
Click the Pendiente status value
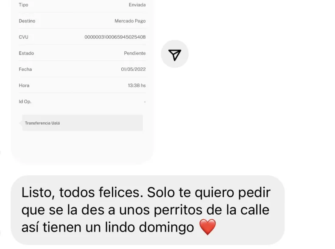click(x=134, y=53)
